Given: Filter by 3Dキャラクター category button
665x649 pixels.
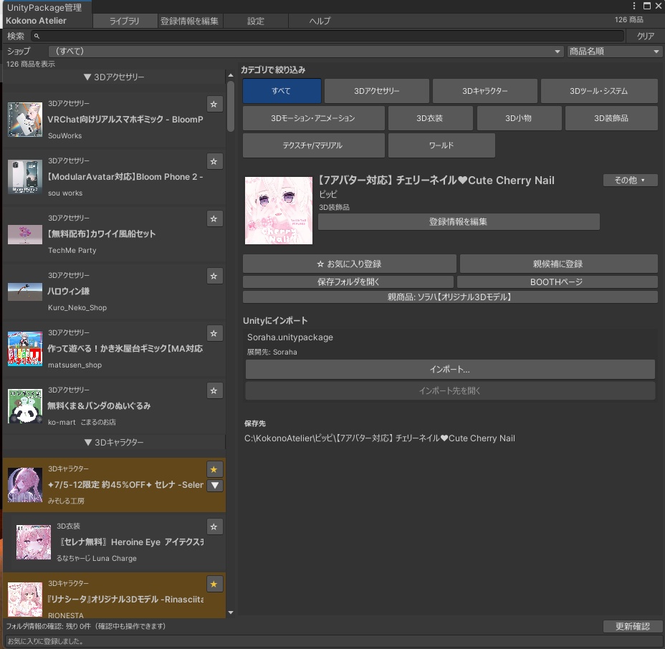Looking at the screenshot, I should pyautogui.click(x=484, y=91).
